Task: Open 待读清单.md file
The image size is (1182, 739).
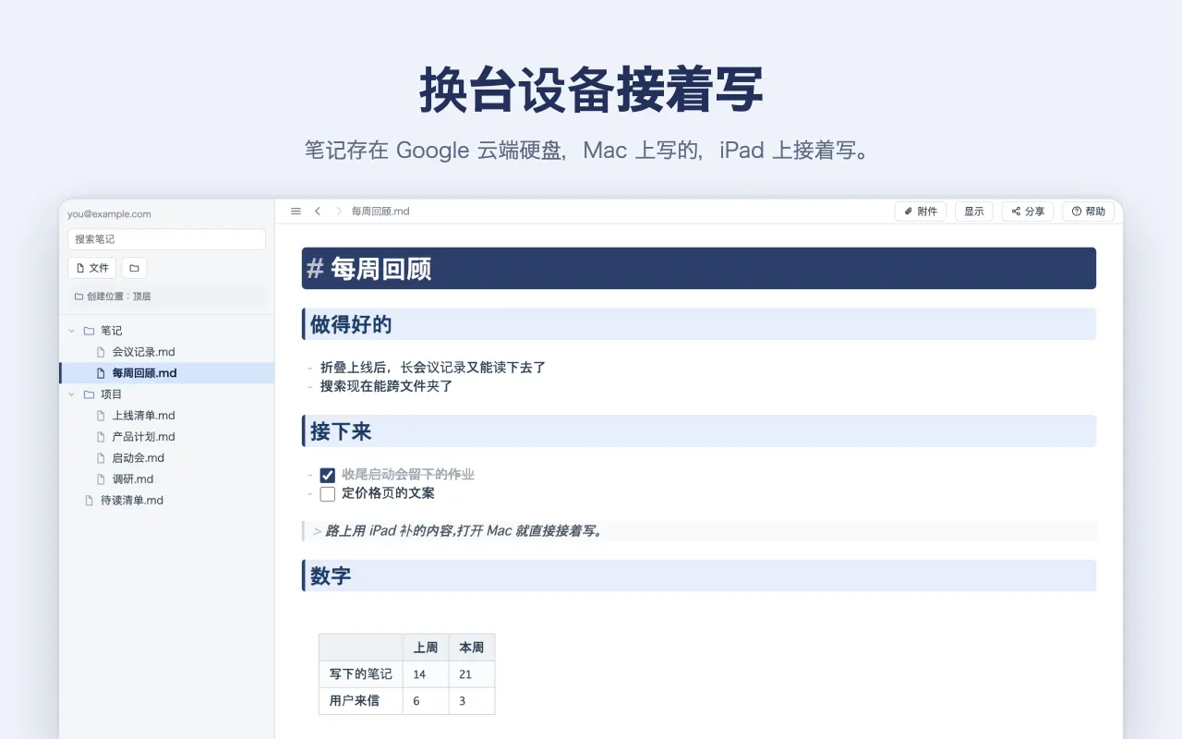Action: tap(166, 501)
